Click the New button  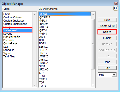tap(107, 20)
